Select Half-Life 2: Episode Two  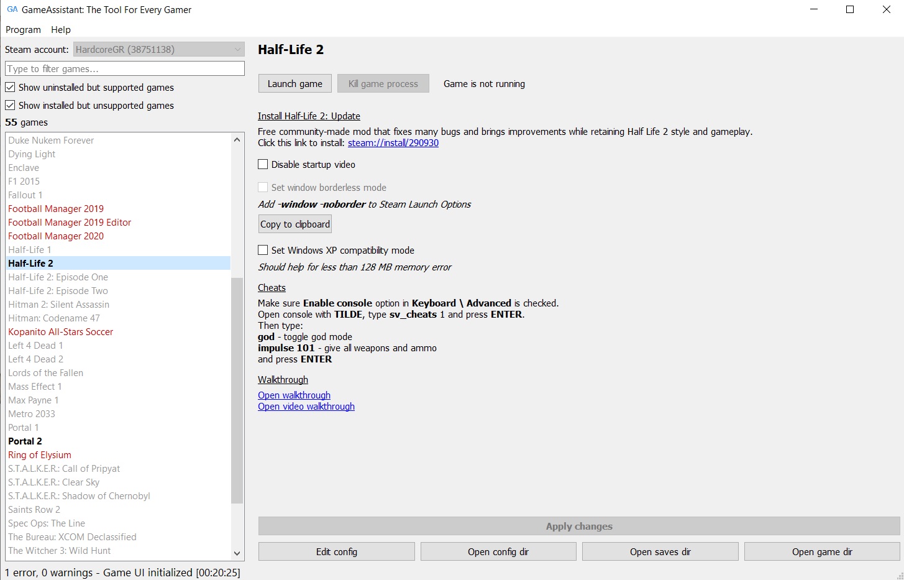(x=118, y=291)
